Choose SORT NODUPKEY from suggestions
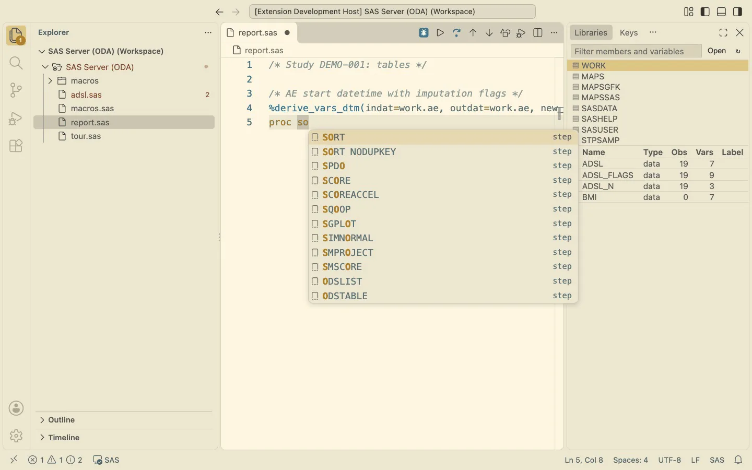Viewport: 752px width, 470px height. coord(443,152)
